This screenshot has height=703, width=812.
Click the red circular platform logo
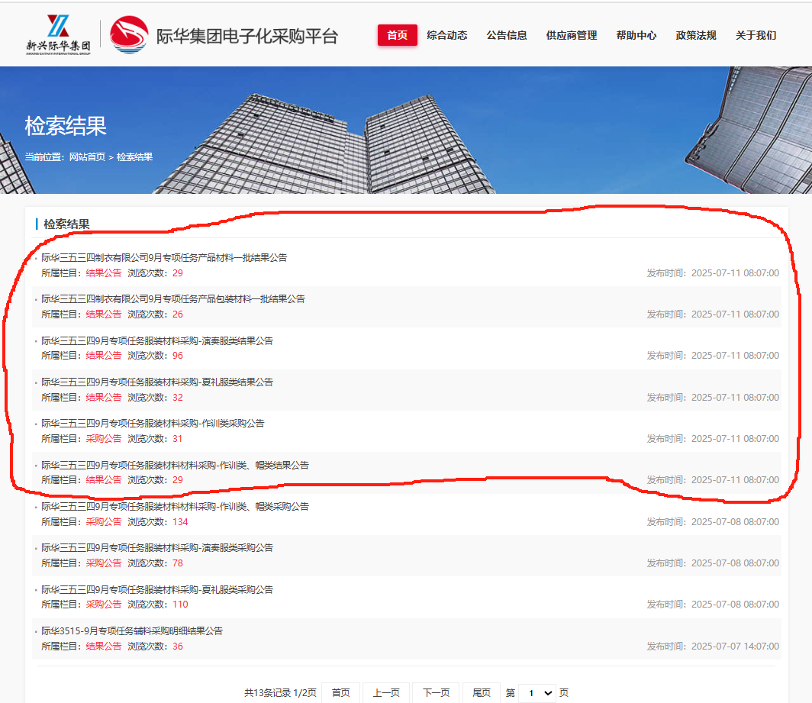click(x=129, y=34)
